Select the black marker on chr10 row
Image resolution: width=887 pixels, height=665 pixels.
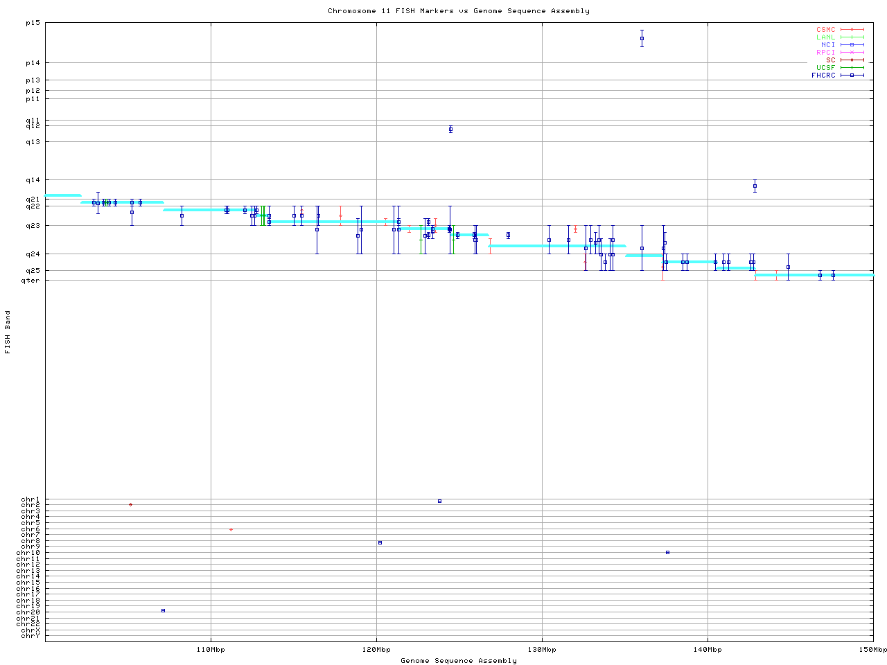[x=667, y=552]
